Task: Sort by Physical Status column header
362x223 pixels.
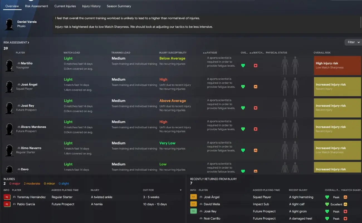Action: (x=277, y=53)
